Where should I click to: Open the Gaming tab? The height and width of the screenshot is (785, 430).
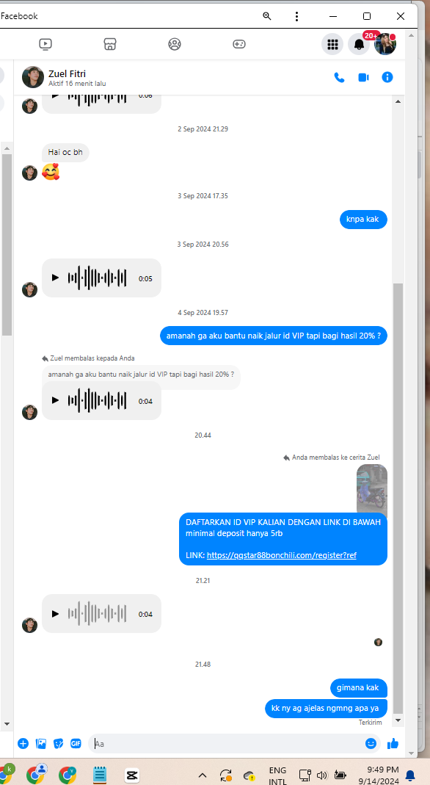pos(239,44)
